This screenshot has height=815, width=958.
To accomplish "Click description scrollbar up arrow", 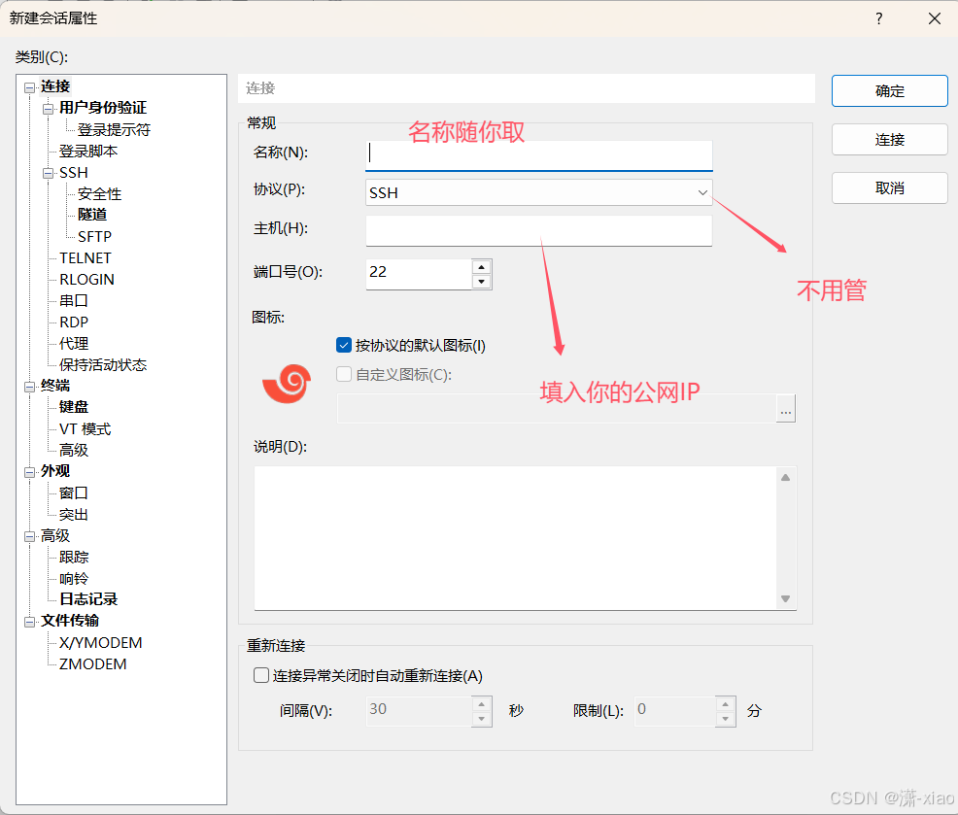I will click(786, 478).
